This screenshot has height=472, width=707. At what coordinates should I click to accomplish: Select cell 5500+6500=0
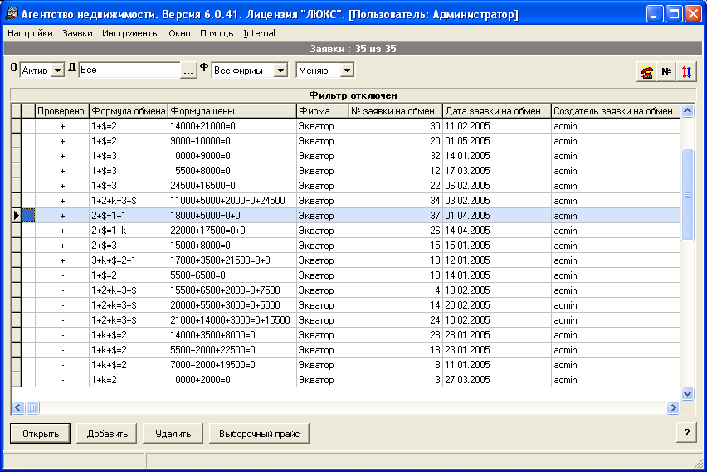coord(232,275)
